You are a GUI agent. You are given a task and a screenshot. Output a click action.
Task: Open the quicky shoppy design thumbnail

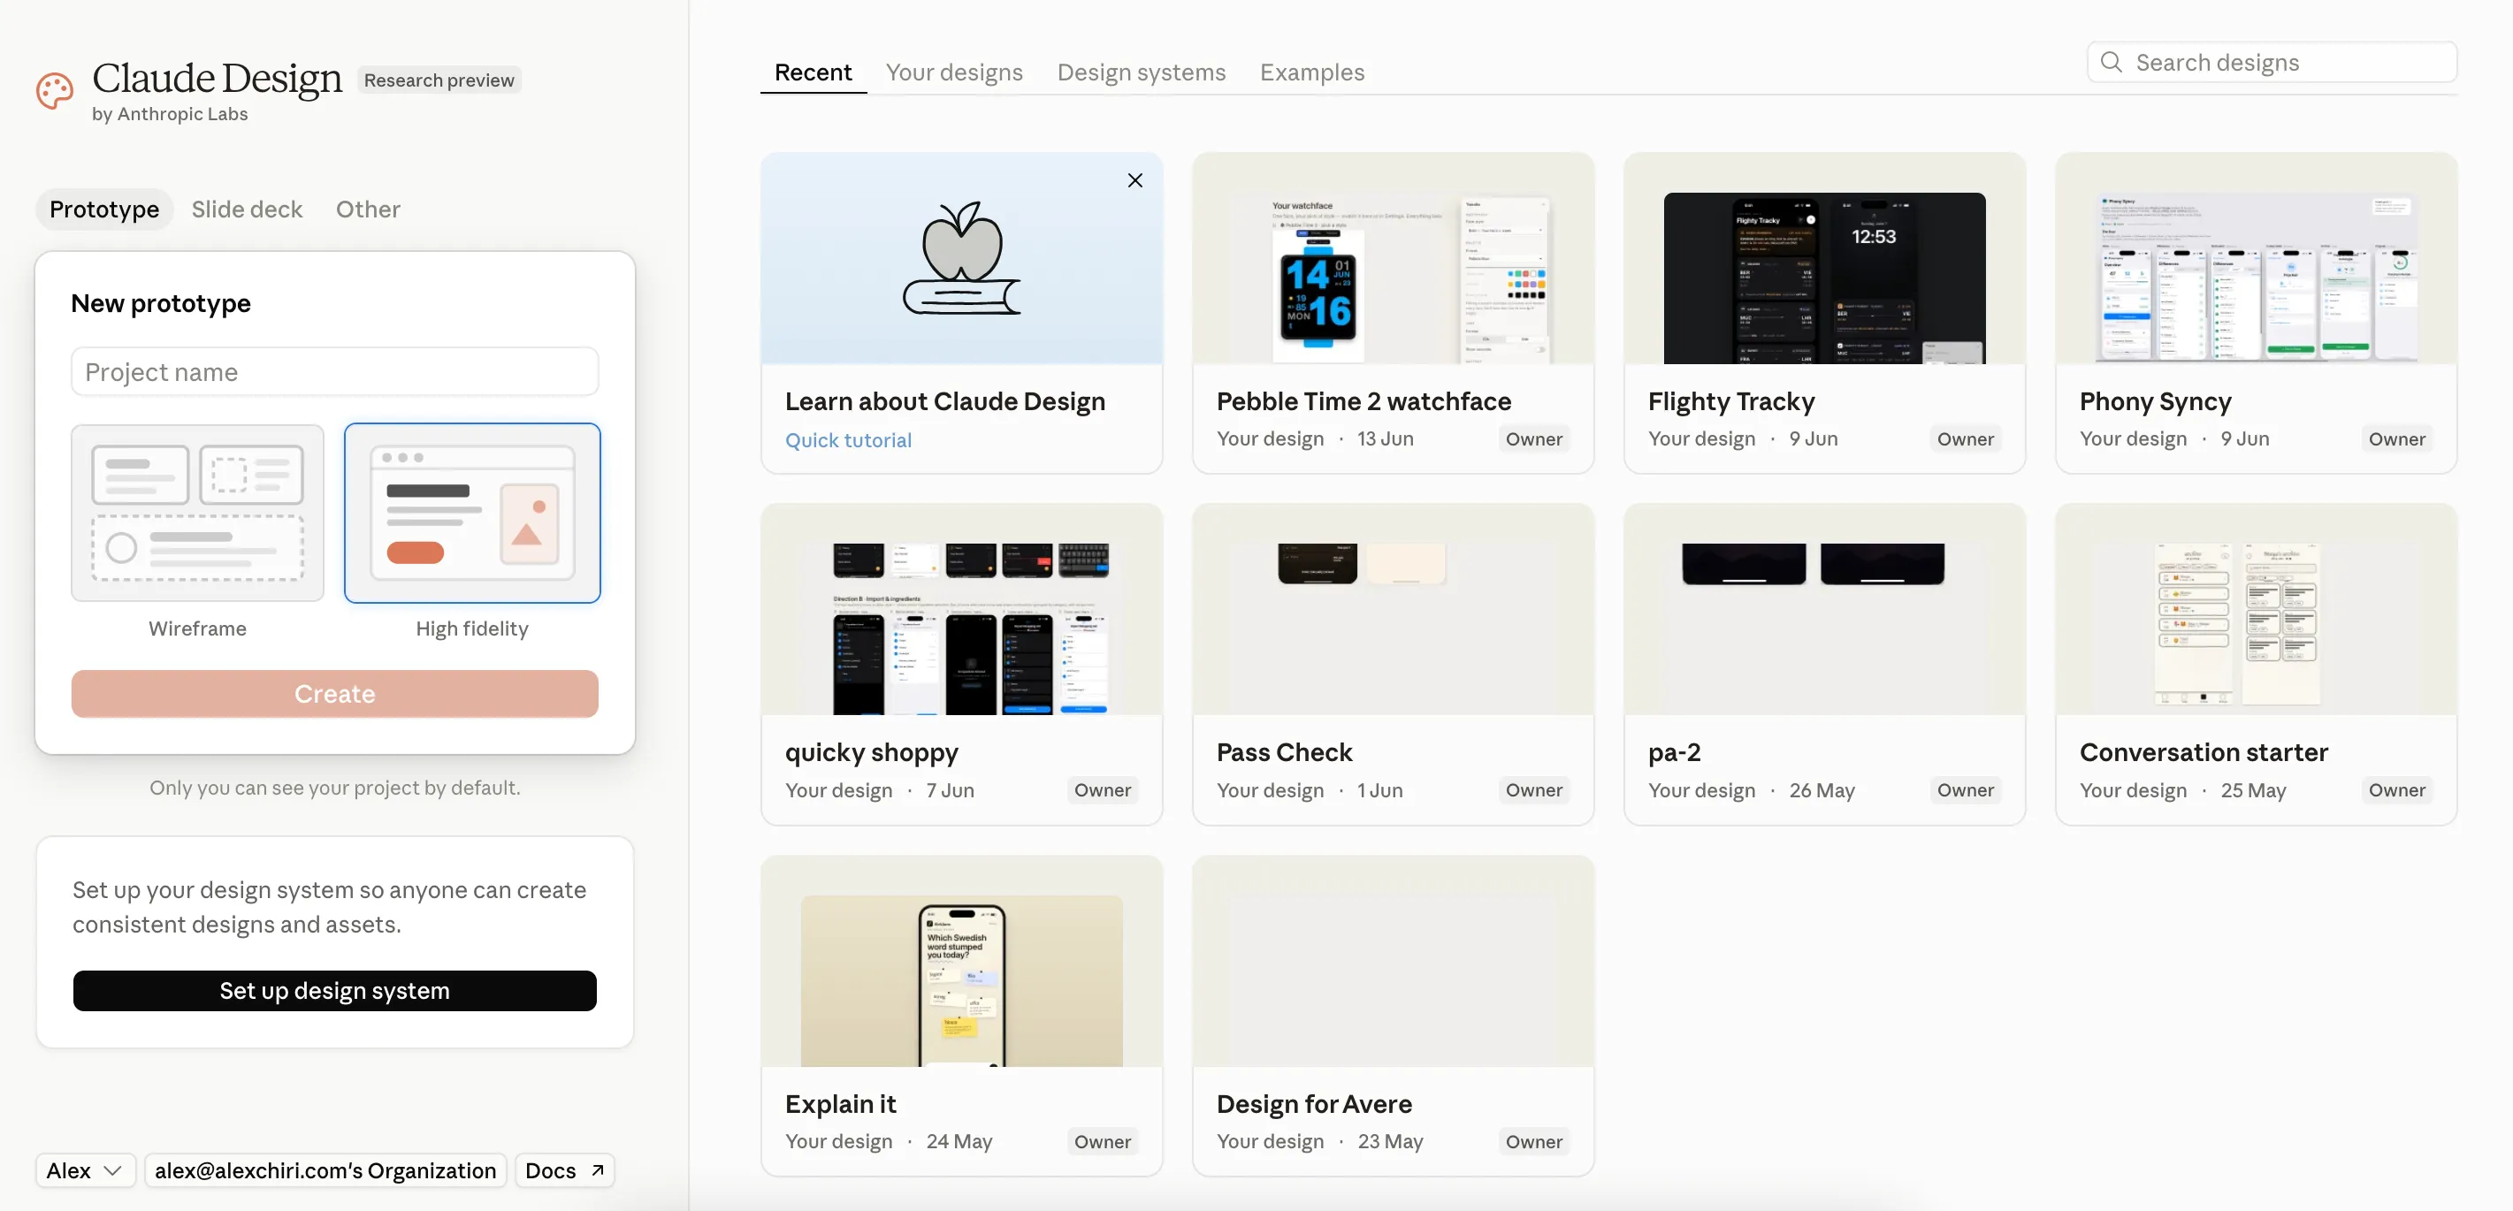point(961,609)
